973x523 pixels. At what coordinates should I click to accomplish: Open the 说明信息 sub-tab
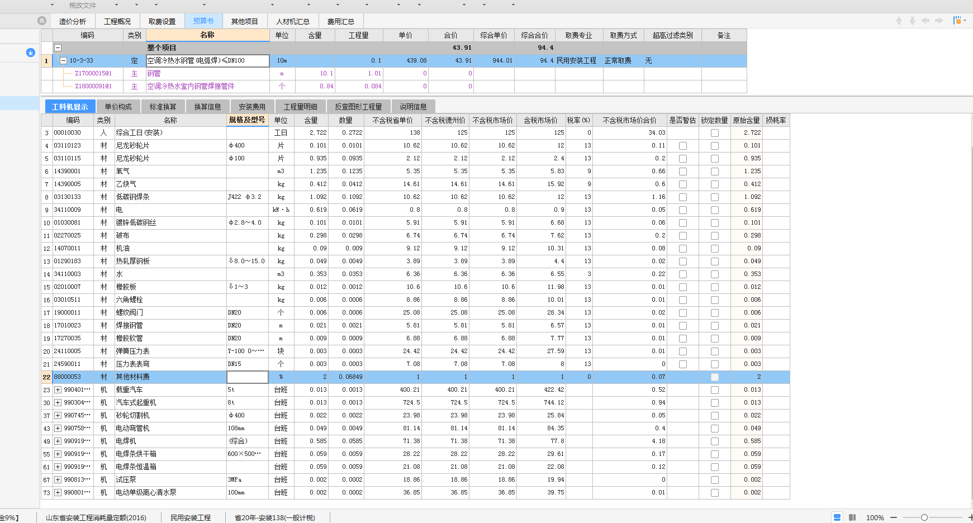414,107
